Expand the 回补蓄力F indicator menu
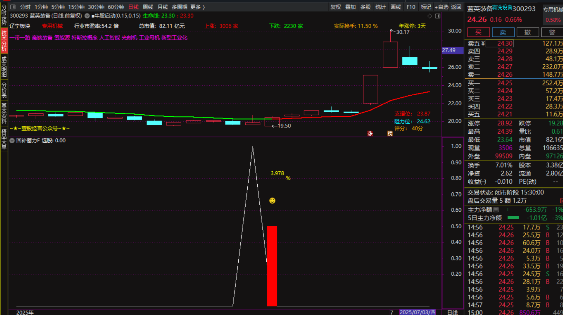 (12, 141)
